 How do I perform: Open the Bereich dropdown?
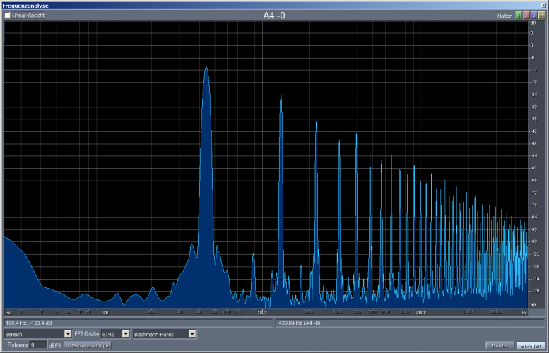click(x=68, y=334)
